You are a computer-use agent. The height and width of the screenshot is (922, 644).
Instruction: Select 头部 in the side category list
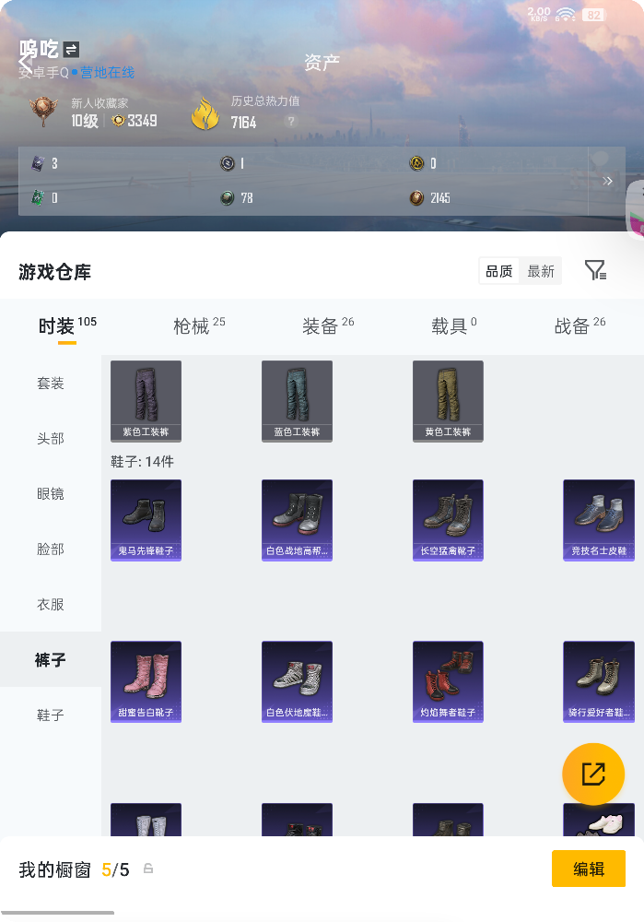[51, 439]
